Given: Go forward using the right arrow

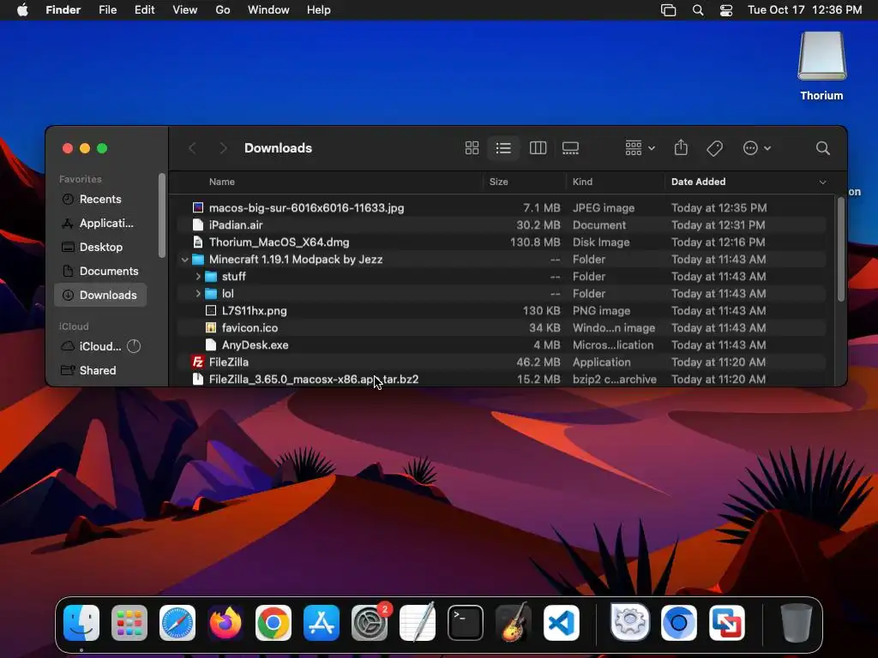Looking at the screenshot, I should [223, 148].
